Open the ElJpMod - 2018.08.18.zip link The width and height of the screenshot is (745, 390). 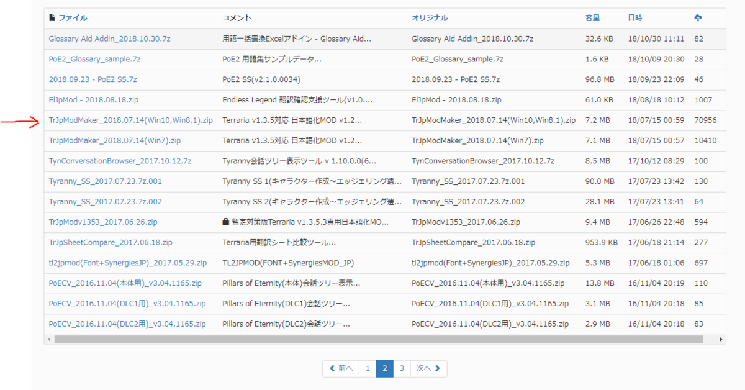pyautogui.click(x=96, y=99)
